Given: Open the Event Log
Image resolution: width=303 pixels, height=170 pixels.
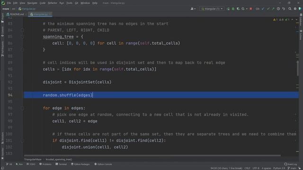Looking at the screenshot, I should coord(291,164).
